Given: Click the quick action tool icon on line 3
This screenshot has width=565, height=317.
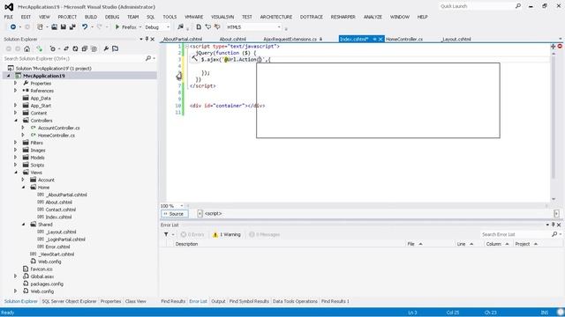Looking at the screenshot, I should coord(194,58).
